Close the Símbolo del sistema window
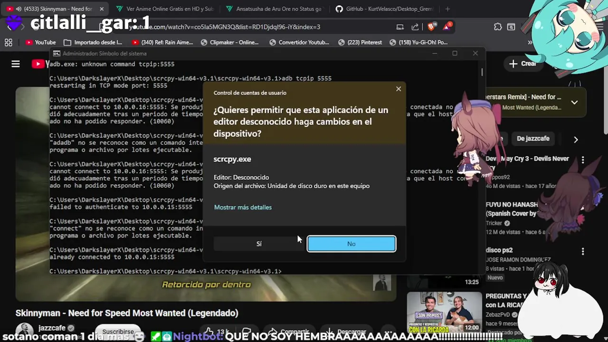This screenshot has height=342, width=608. (x=475, y=53)
